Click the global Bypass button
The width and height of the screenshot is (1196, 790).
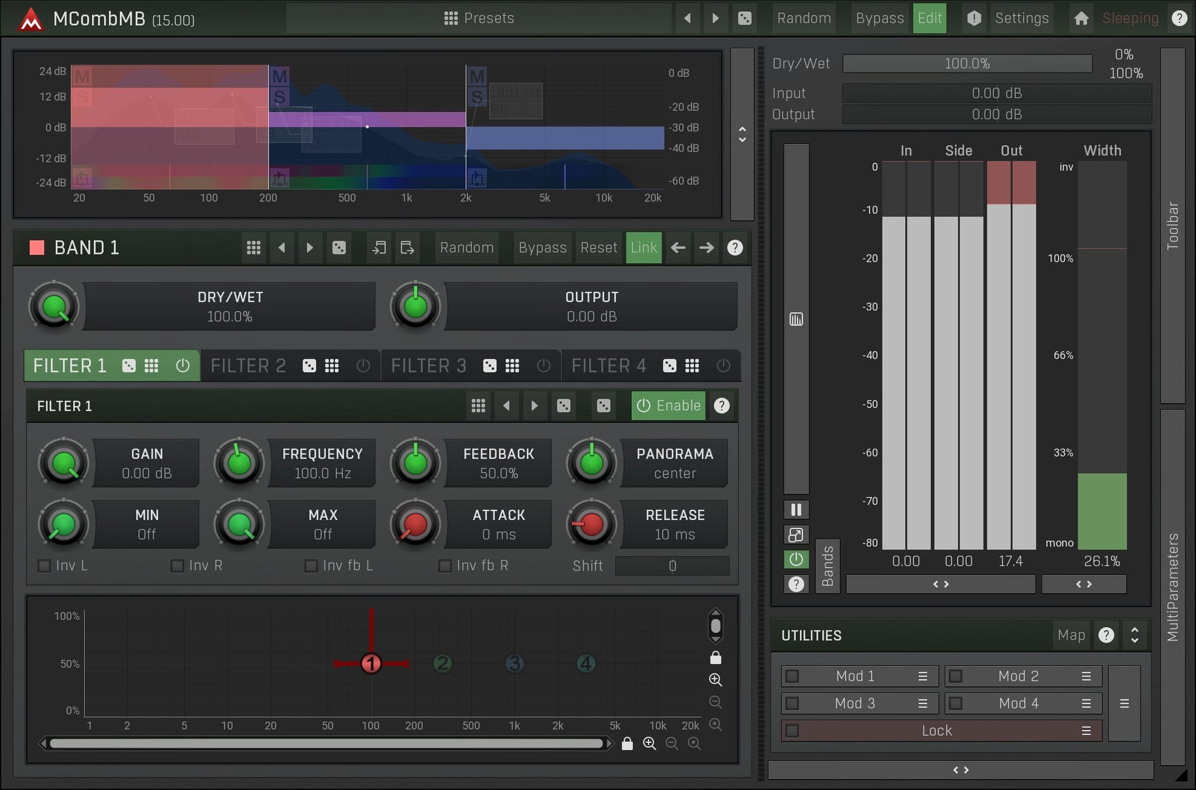[x=879, y=18]
